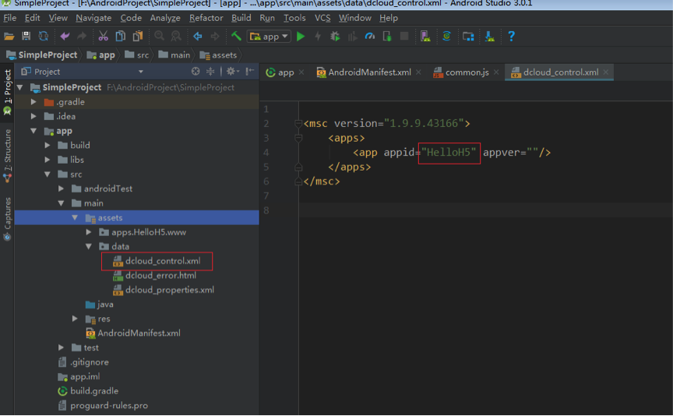Collapse the src folder
Screen dimensions: 673x416
tap(48, 175)
